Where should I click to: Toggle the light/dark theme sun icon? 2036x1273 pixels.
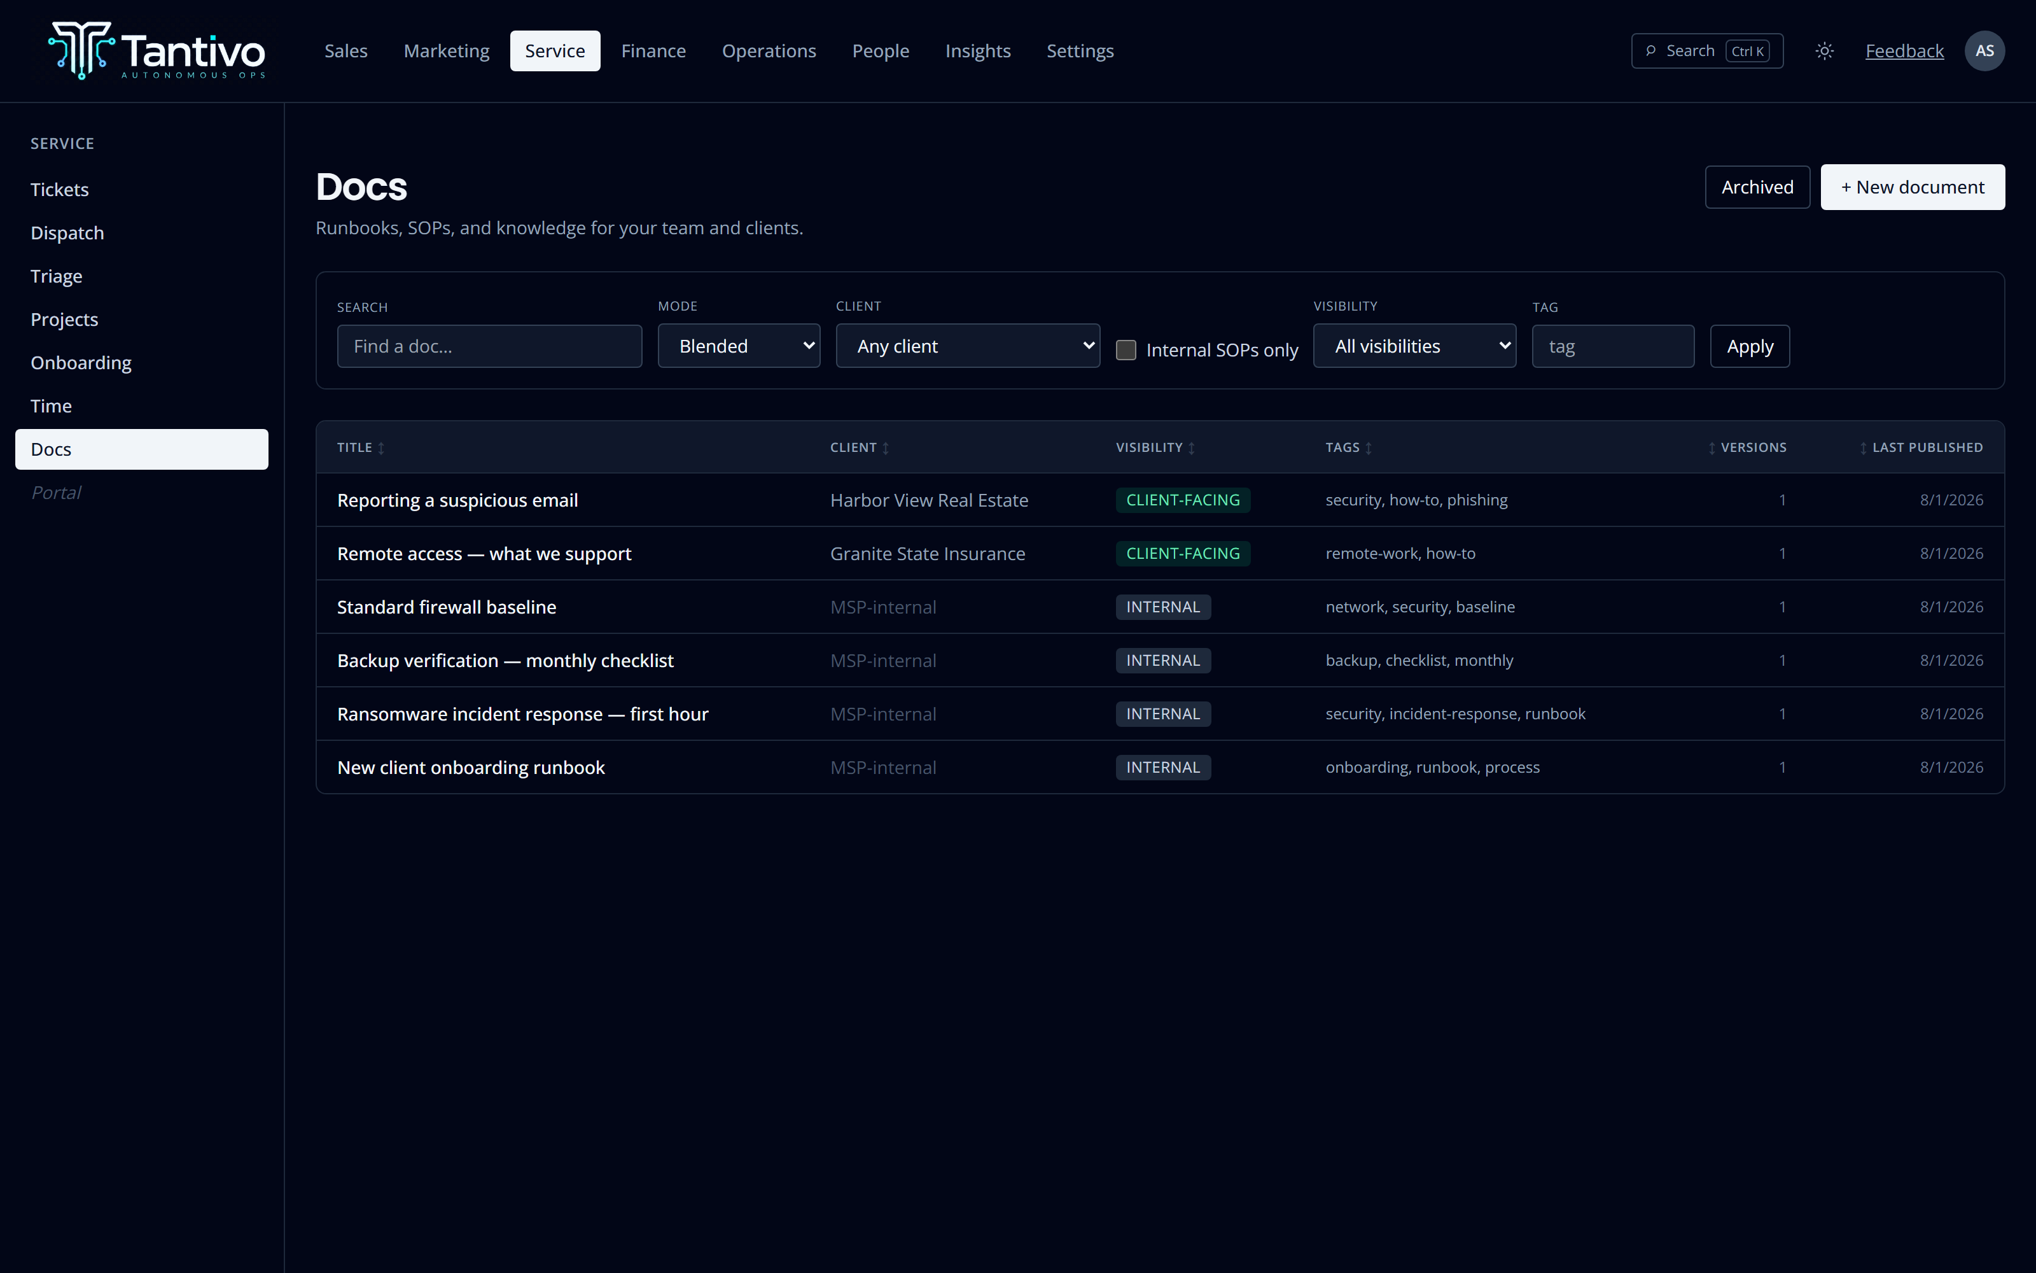tap(1824, 50)
